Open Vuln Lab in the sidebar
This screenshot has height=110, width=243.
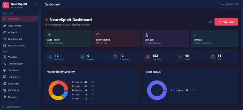pyautogui.click(x=20, y=57)
